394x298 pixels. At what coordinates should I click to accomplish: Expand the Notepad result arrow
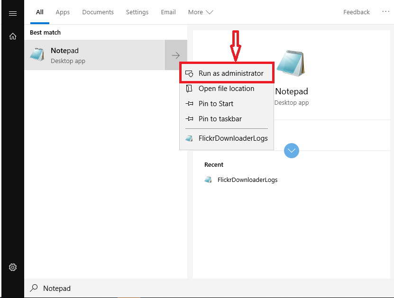[x=175, y=55]
